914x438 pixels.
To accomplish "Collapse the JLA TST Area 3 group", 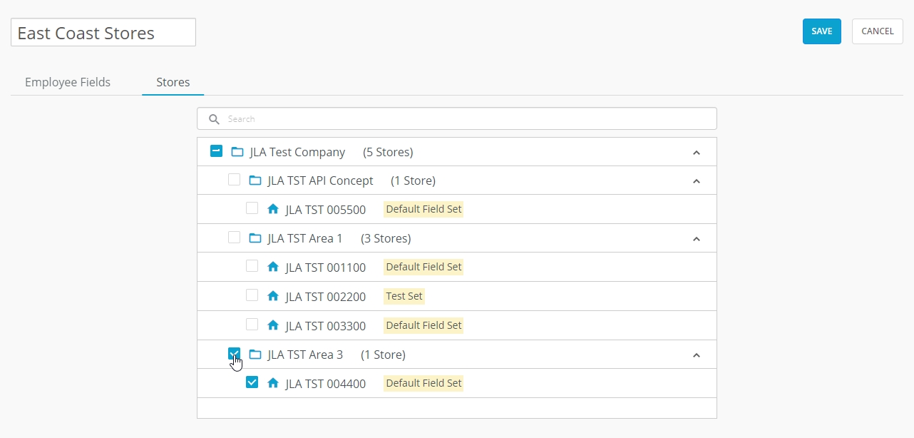I will (x=697, y=355).
